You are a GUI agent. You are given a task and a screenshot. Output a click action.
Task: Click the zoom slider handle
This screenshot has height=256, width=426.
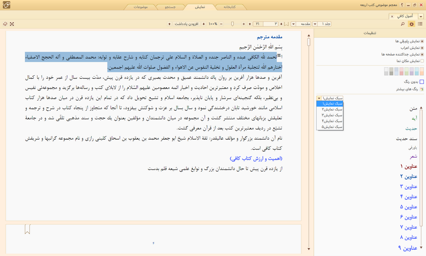point(232,24)
